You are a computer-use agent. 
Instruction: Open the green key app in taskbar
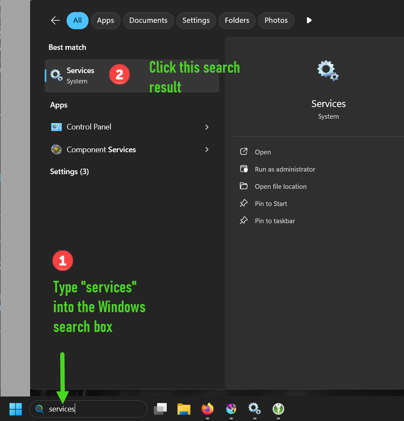coord(279,409)
